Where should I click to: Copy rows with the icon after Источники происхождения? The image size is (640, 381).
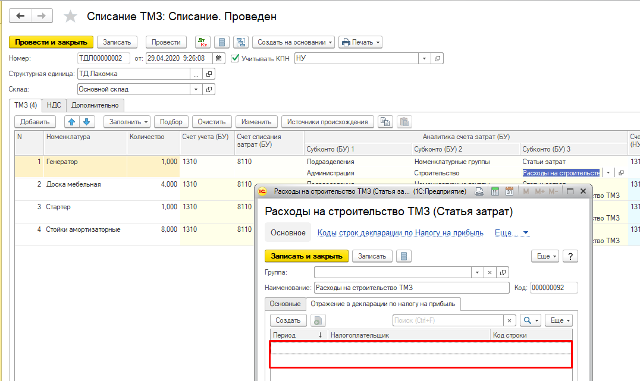(x=385, y=122)
